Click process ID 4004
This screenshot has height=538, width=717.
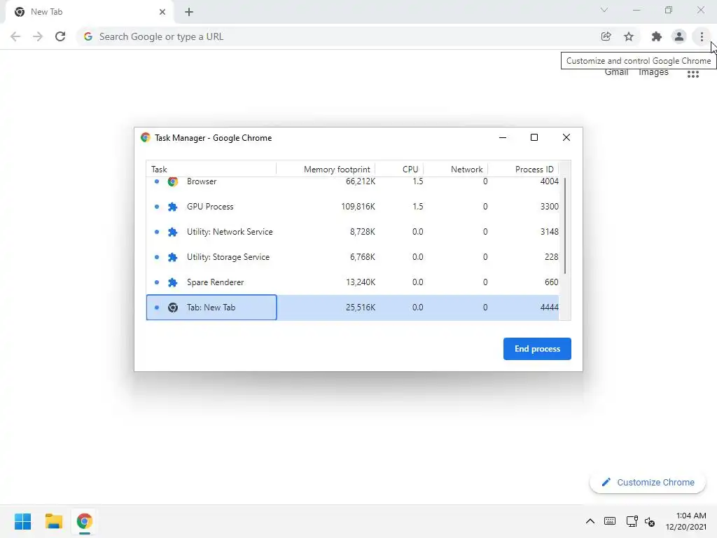pos(549,181)
